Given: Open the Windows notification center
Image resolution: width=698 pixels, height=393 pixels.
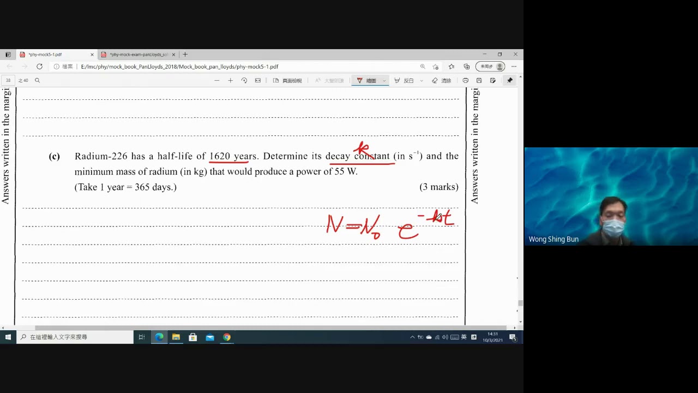Looking at the screenshot, I should (x=513, y=337).
